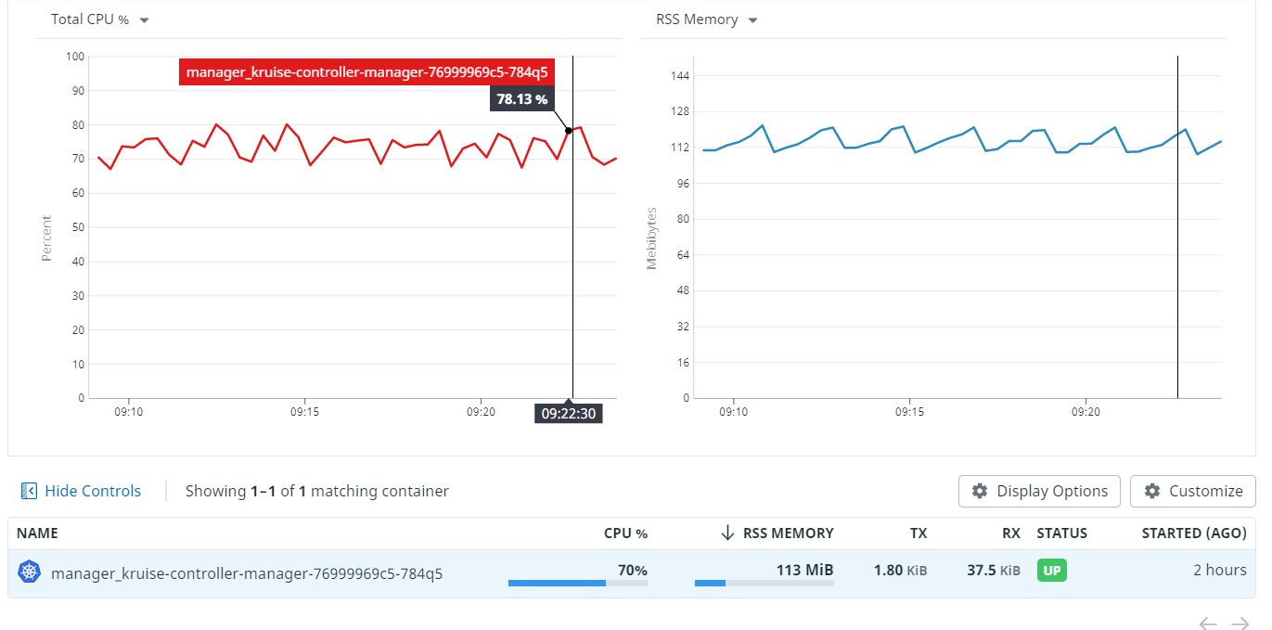
Task: Click the Kubernetes pod icon beside the container name
Action: (x=30, y=571)
